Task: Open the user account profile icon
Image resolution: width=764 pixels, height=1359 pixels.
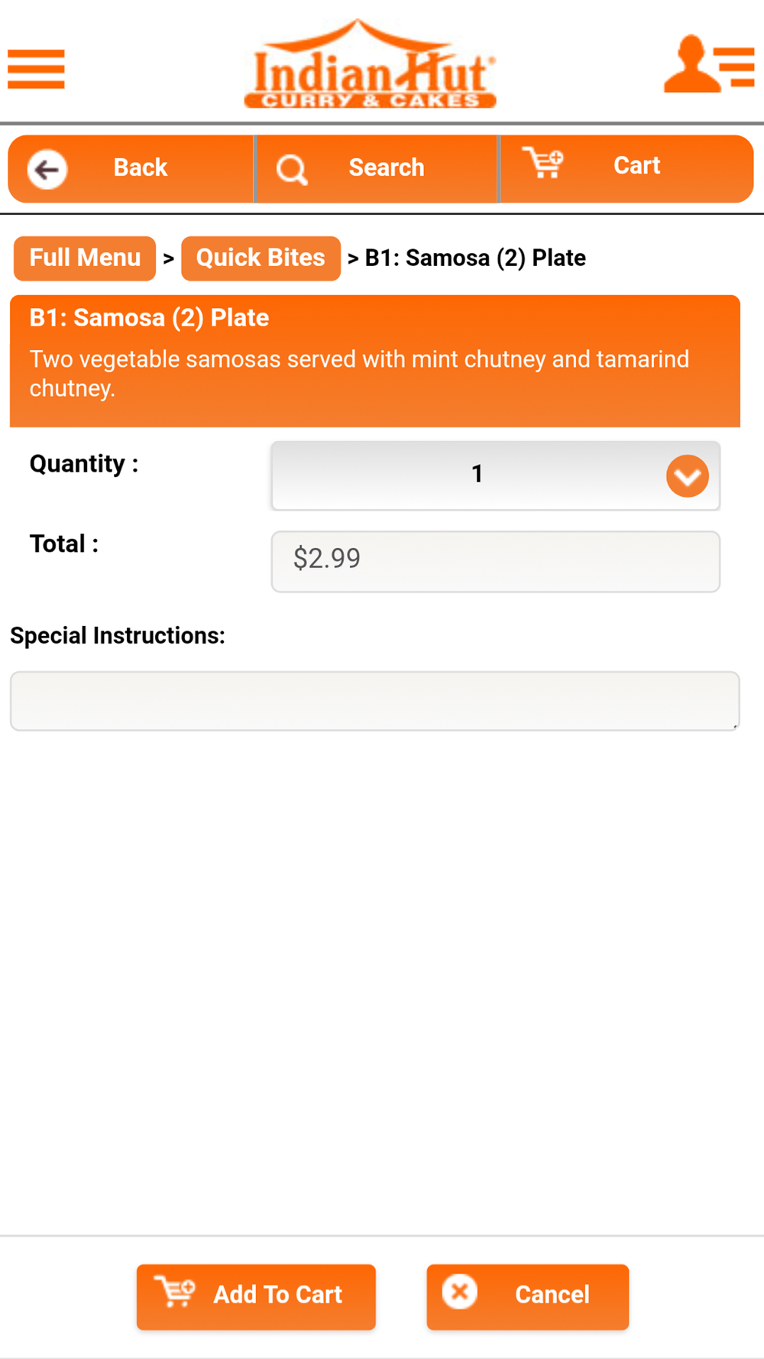Action: click(709, 64)
